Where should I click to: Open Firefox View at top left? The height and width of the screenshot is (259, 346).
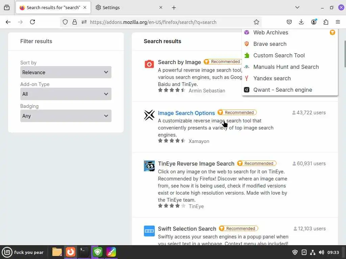tap(7, 7)
